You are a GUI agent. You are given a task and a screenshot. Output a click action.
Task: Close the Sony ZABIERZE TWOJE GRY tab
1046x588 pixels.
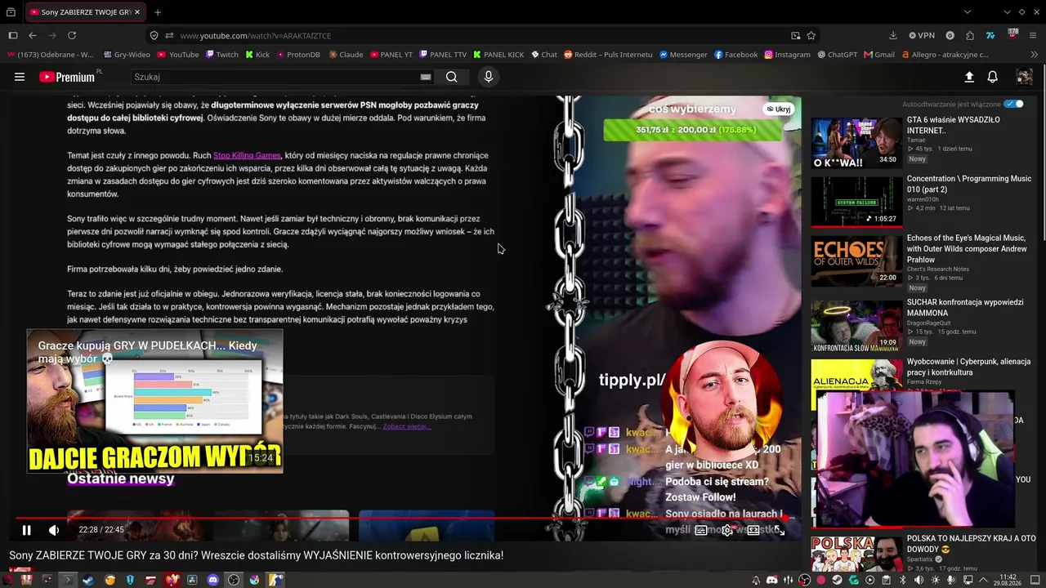(137, 12)
